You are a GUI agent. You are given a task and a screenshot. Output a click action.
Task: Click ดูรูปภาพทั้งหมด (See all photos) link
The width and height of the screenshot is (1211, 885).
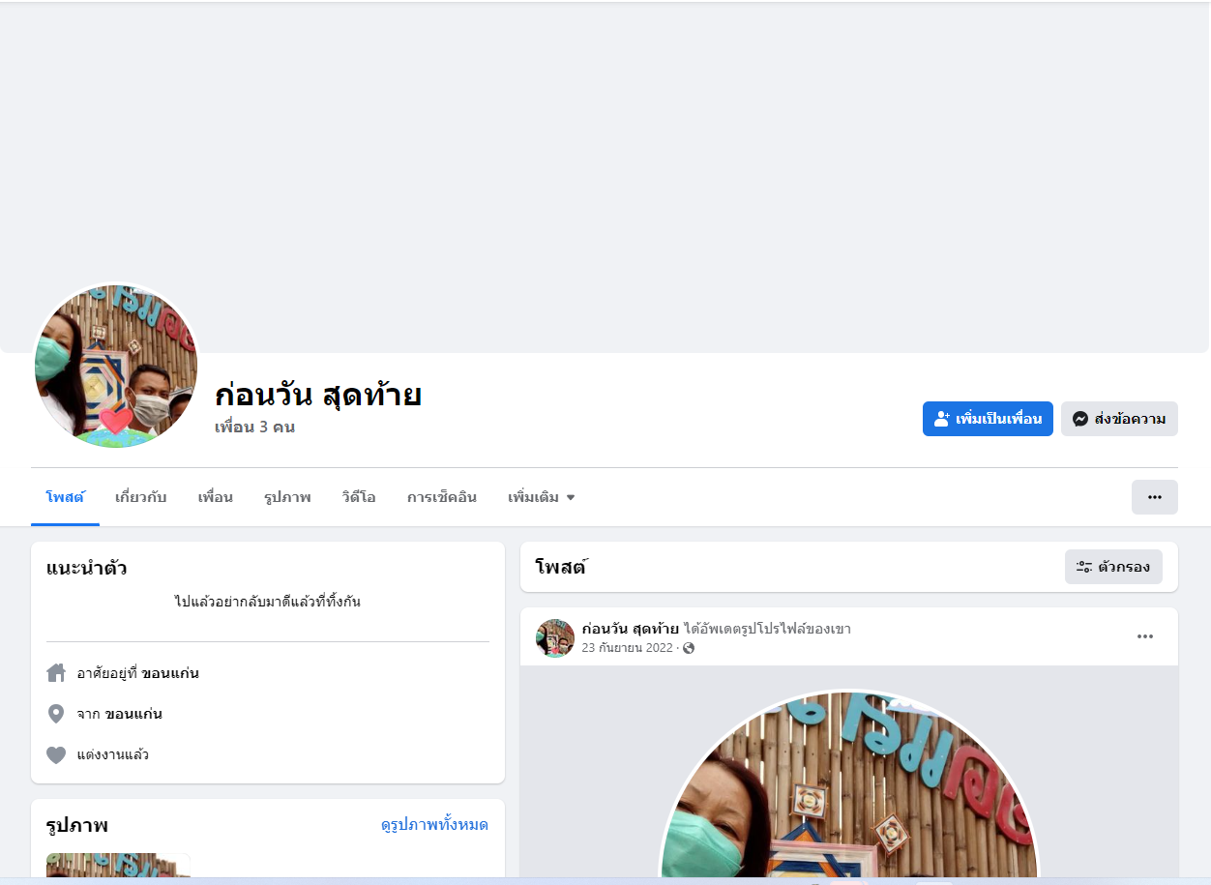434,825
